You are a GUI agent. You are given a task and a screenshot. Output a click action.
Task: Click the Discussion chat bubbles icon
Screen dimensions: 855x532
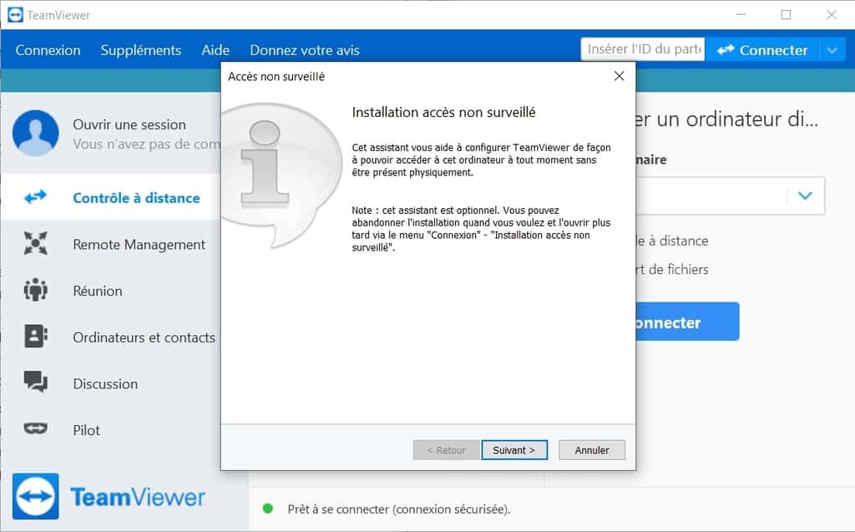point(35,382)
